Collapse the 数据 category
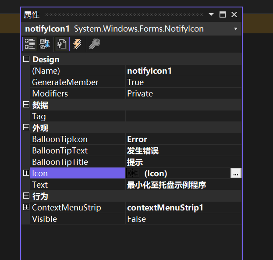273x260 pixels. 26,105
